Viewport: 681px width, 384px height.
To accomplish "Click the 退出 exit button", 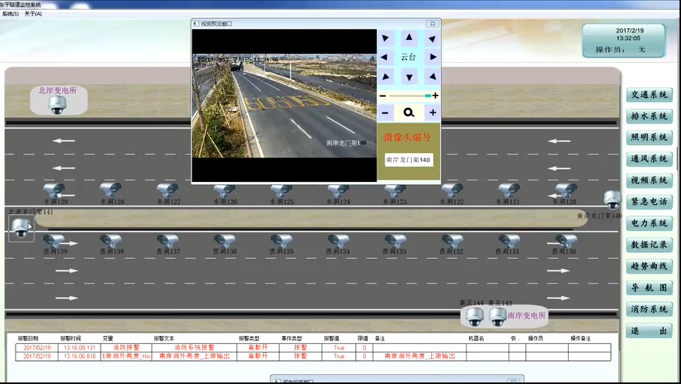I will point(648,331).
